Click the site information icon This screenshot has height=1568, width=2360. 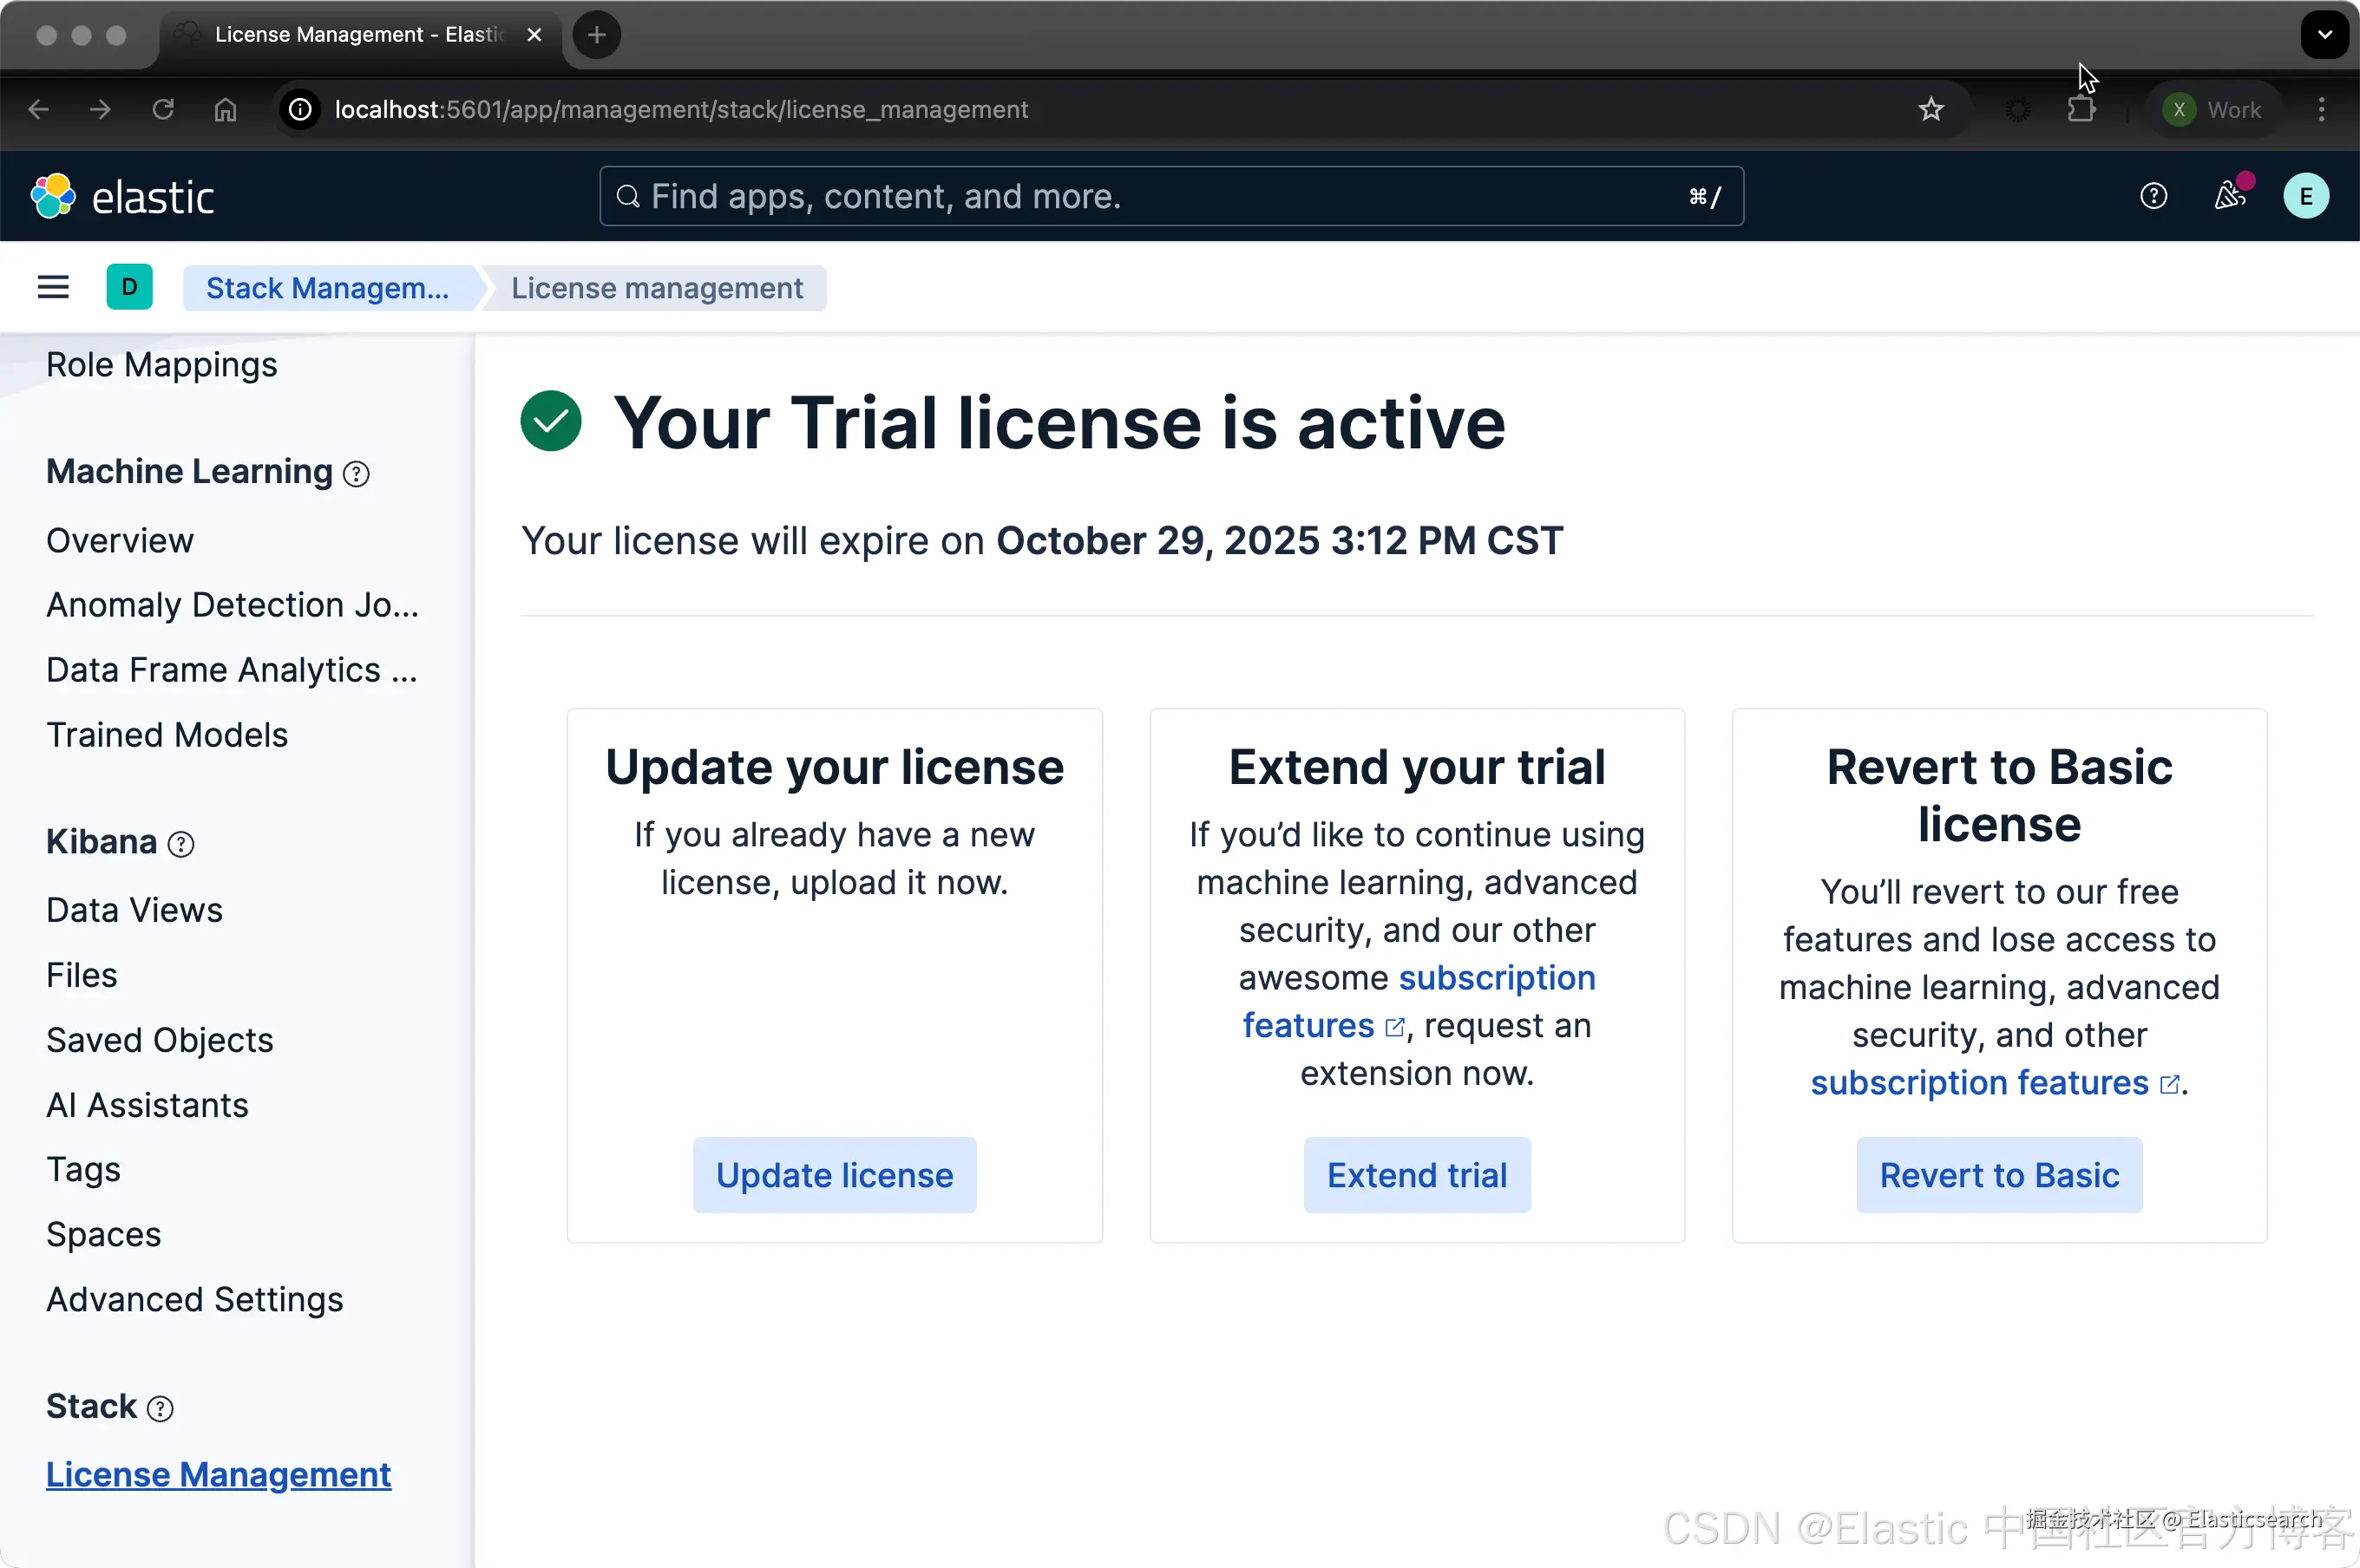click(300, 109)
